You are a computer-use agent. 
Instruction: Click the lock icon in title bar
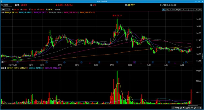tap(1, 1)
